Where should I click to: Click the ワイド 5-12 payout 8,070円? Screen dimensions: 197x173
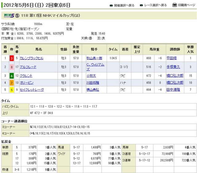(96, 159)
